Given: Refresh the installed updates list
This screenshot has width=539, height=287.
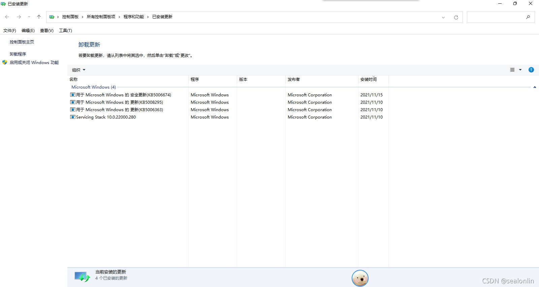Looking at the screenshot, I should 456,18.
